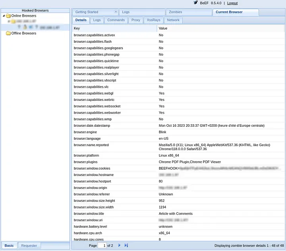Click the en-US language value

pyautogui.click(x=163, y=139)
